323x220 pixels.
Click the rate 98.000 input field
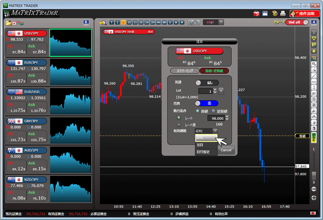pyautogui.click(x=216, y=118)
